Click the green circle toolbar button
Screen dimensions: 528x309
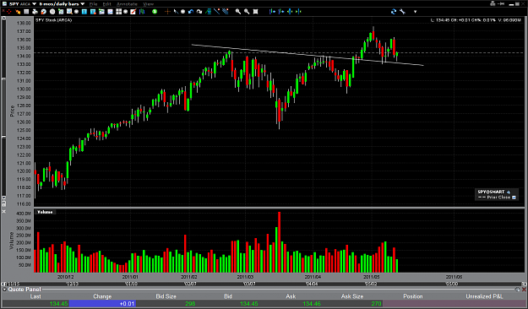(x=155, y=12)
